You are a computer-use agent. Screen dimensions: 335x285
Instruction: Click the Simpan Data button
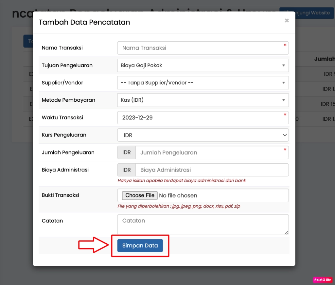click(x=140, y=245)
